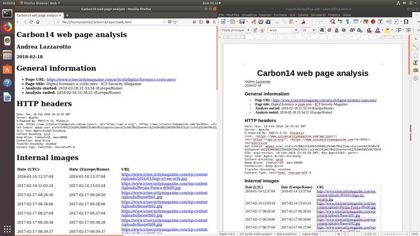Click Attività in the top bar
This screenshot has height=236, width=420.
9,3
